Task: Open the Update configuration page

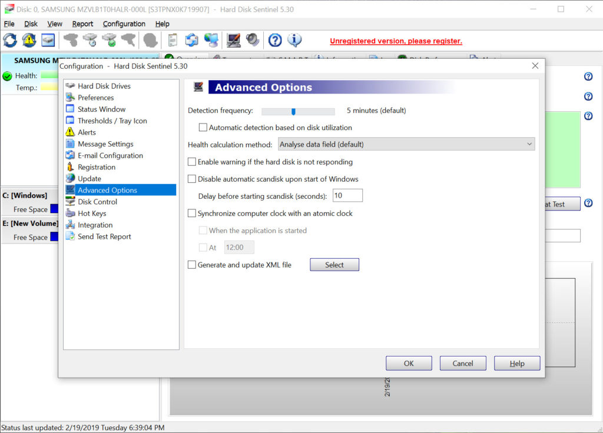Action: 90,178
